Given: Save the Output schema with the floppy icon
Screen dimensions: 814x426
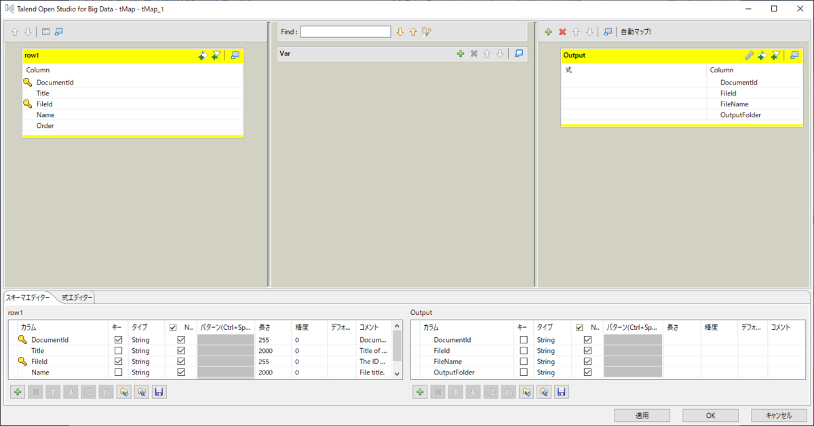Looking at the screenshot, I should coord(561,391).
